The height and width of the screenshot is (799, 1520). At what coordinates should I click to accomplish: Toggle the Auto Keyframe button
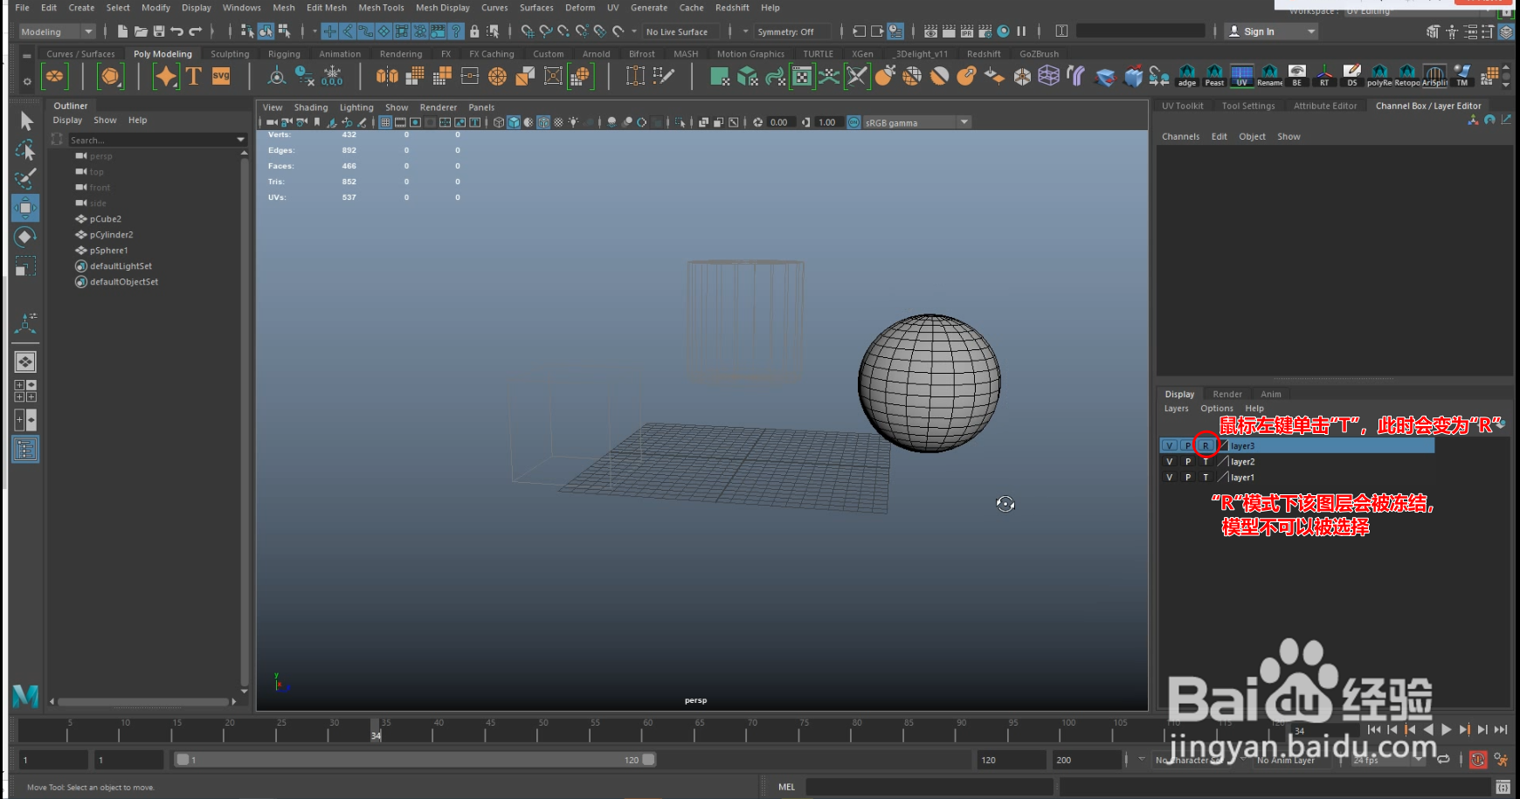point(1477,760)
